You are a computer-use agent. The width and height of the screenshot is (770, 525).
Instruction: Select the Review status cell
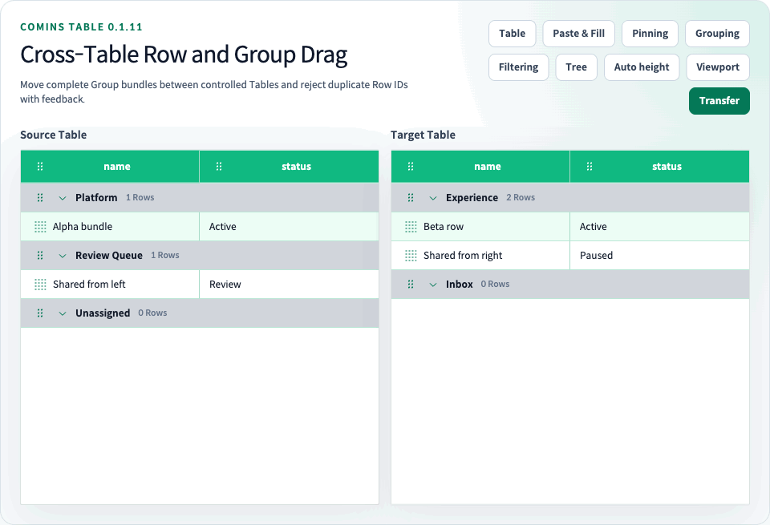coord(290,284)
